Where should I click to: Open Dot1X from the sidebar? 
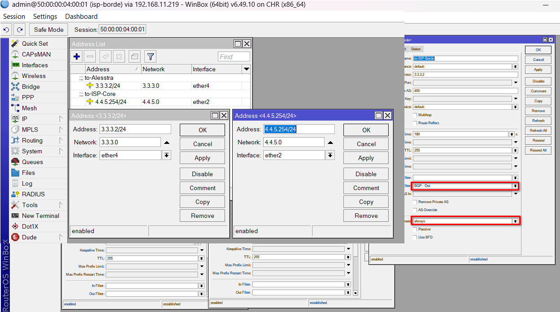click(29, 226)
